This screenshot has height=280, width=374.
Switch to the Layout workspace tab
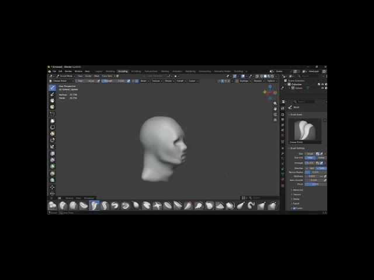point(99,71)
